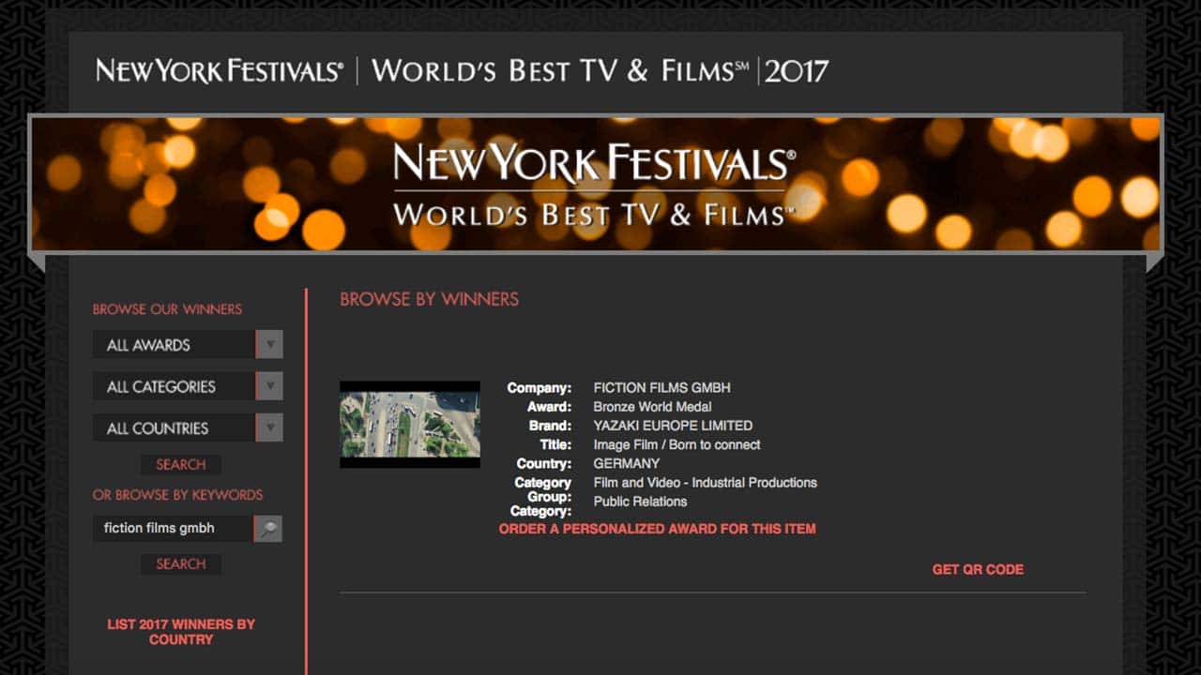The width and height of the screenshot is (1201, 675).
Task: Click the New York Festivals header logo
Action: (220, 71)
